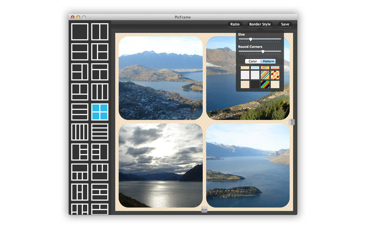Image resolution: width=366 pixels, height=229 pixels.
Task: Click the Size slider handle
Action: [x=250, y=39]
